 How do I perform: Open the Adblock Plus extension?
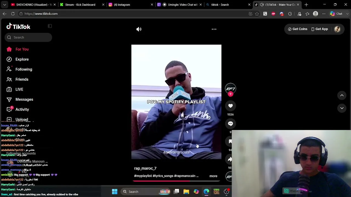273,14
